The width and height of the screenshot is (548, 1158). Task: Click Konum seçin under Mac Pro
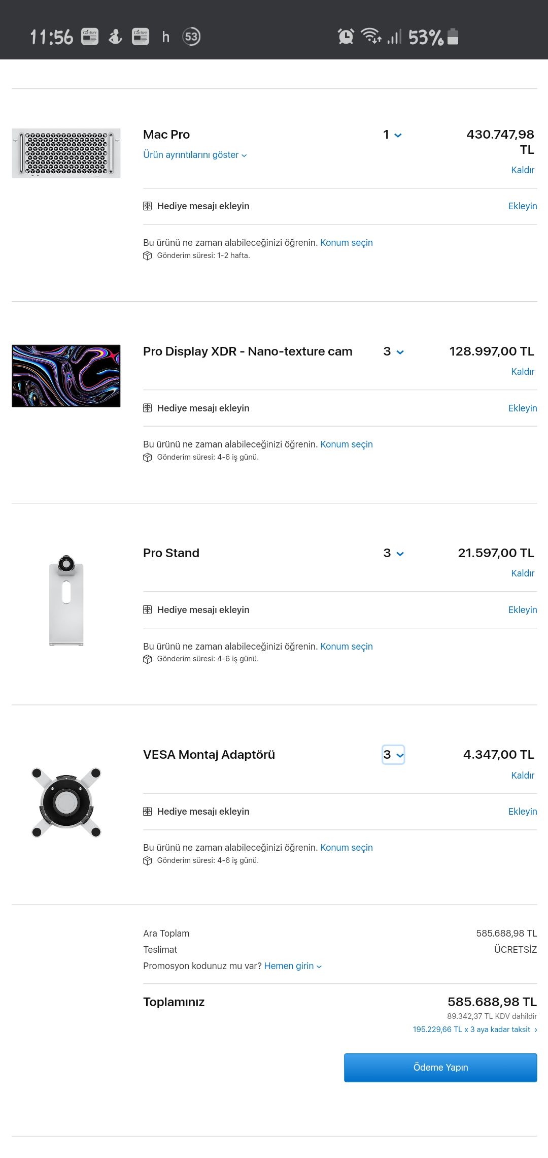click(x=347, y=243)
